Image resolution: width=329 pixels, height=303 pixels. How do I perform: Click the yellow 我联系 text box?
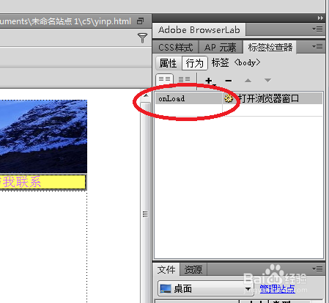point(43,182)
